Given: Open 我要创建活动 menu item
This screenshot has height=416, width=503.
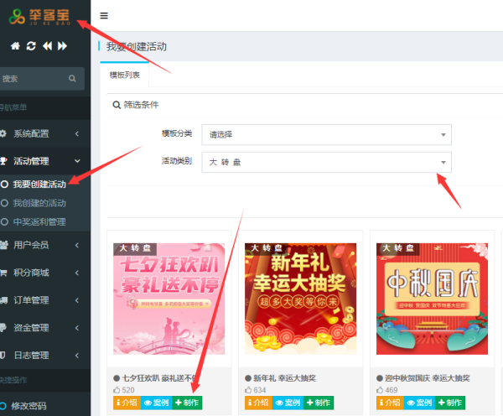Looking at the screenshot, I should click(39, 185).
